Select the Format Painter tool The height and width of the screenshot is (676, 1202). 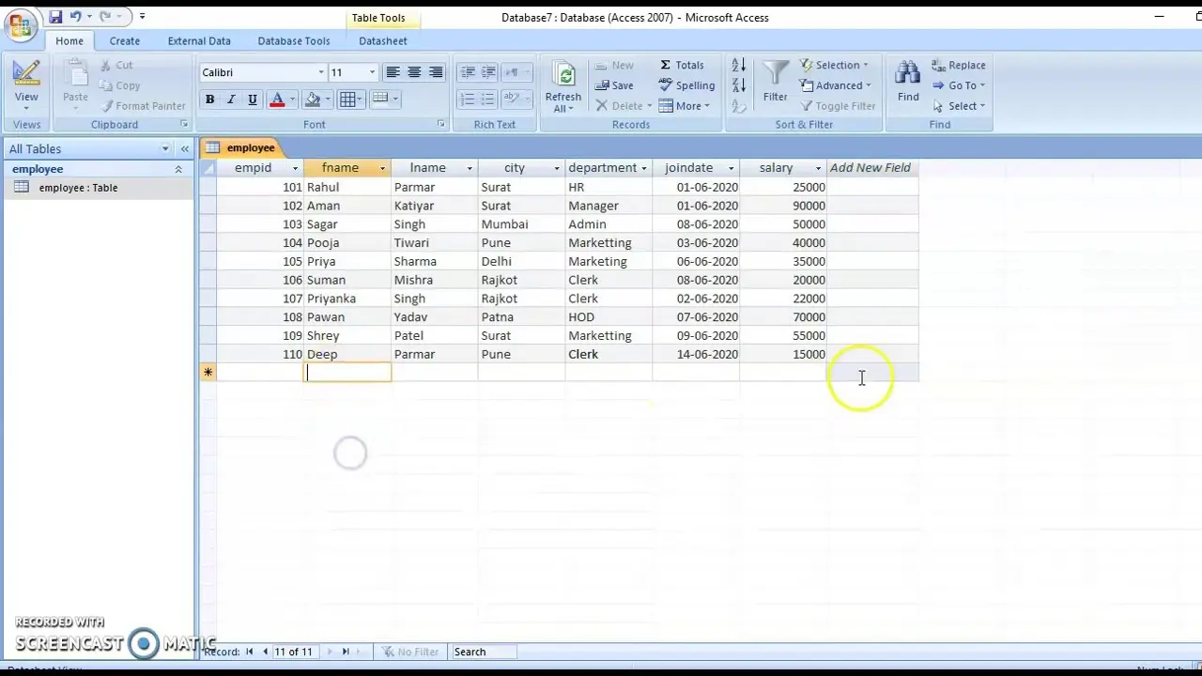144,106
